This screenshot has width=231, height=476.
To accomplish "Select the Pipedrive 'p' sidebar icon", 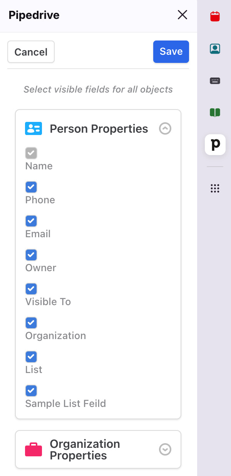I will point(215,145).
